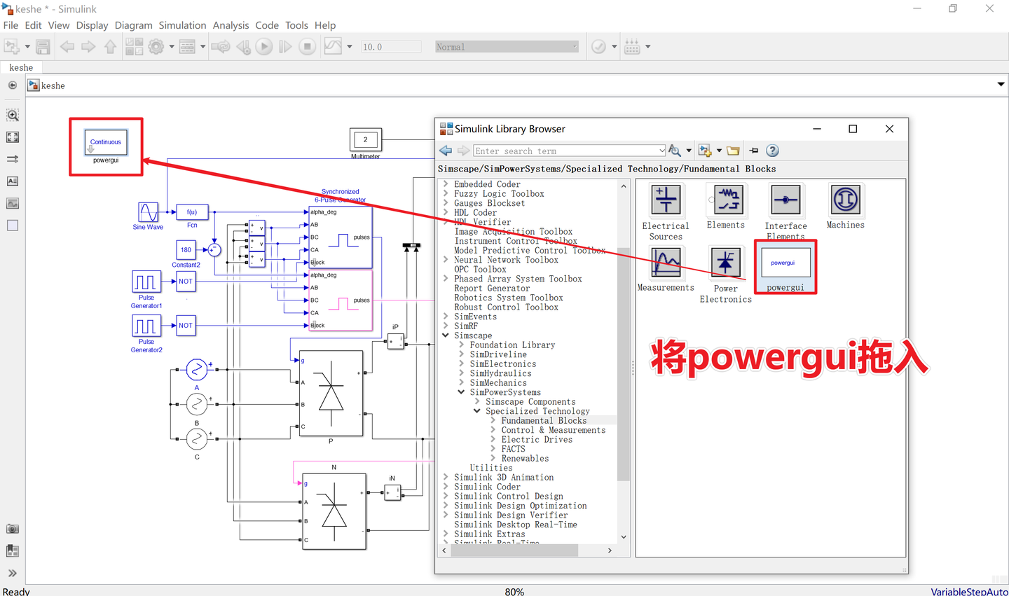Open the Machines library icon

[845, 200]
